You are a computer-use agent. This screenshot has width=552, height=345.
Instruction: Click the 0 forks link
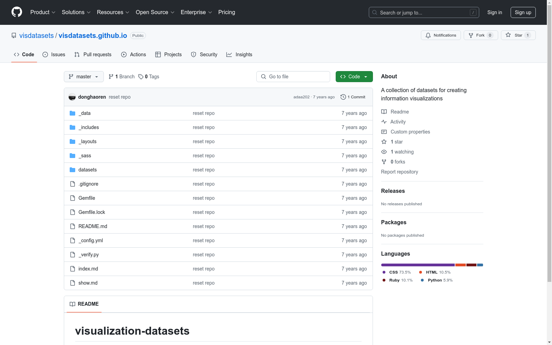[398, 162]
